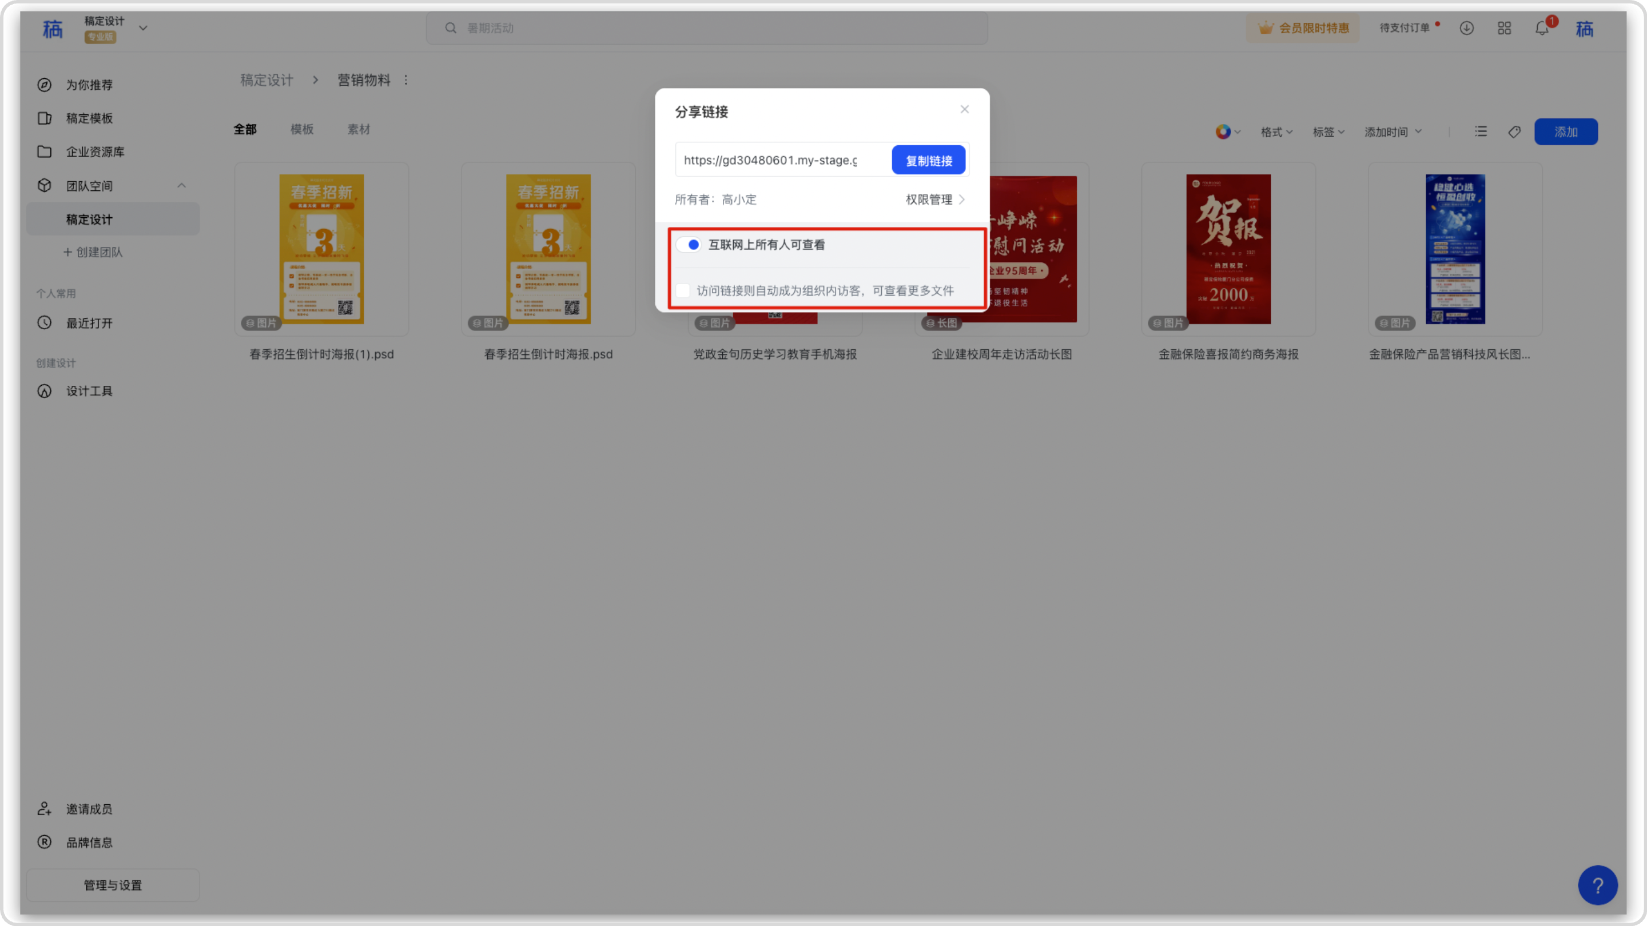Image resolution: width=1647 pixels, height=926 pixels.
Task: Switch to list view icon
Action: (1481, 131)
